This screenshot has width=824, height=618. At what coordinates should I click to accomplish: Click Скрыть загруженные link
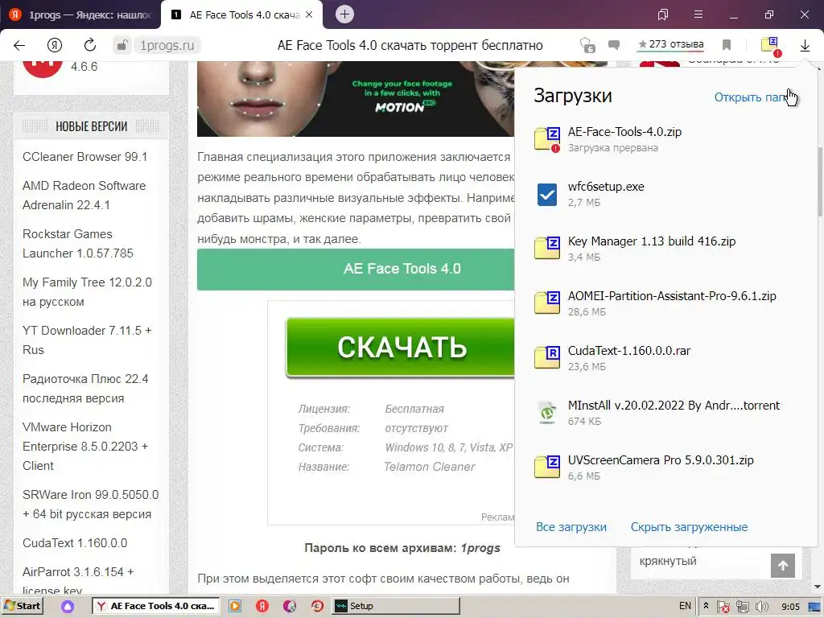pyautogui.click(x=689, y=527)
